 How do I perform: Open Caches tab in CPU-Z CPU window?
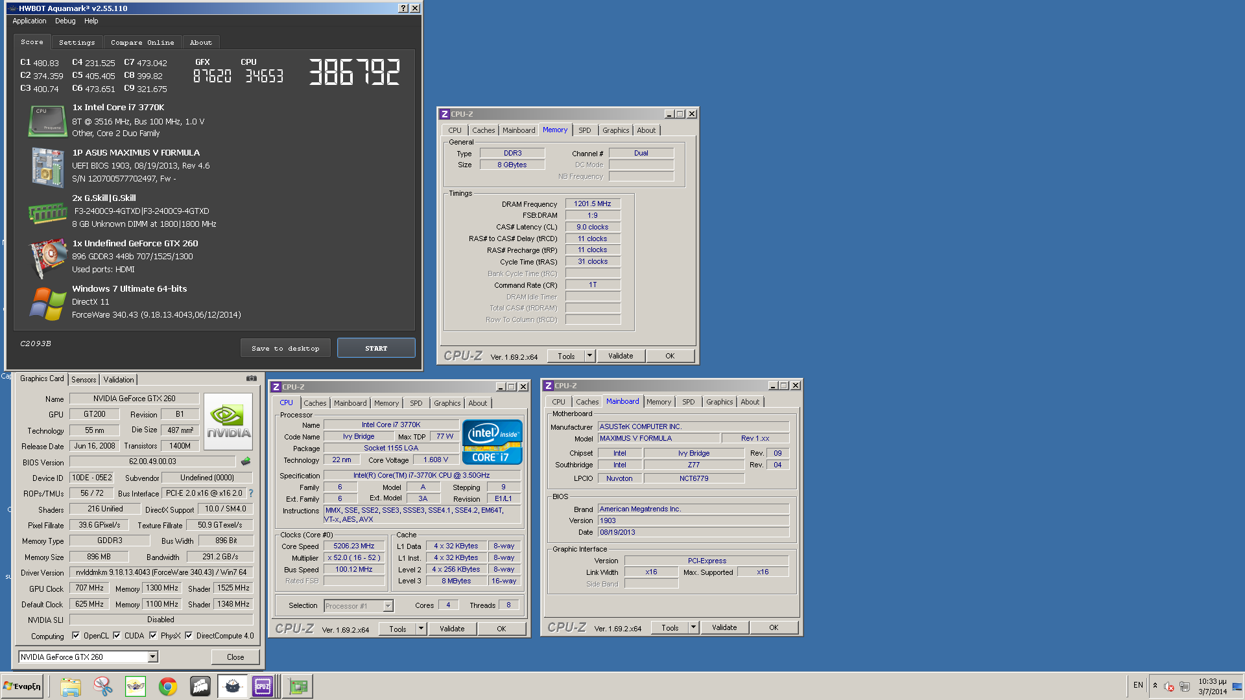click(315, 403)
